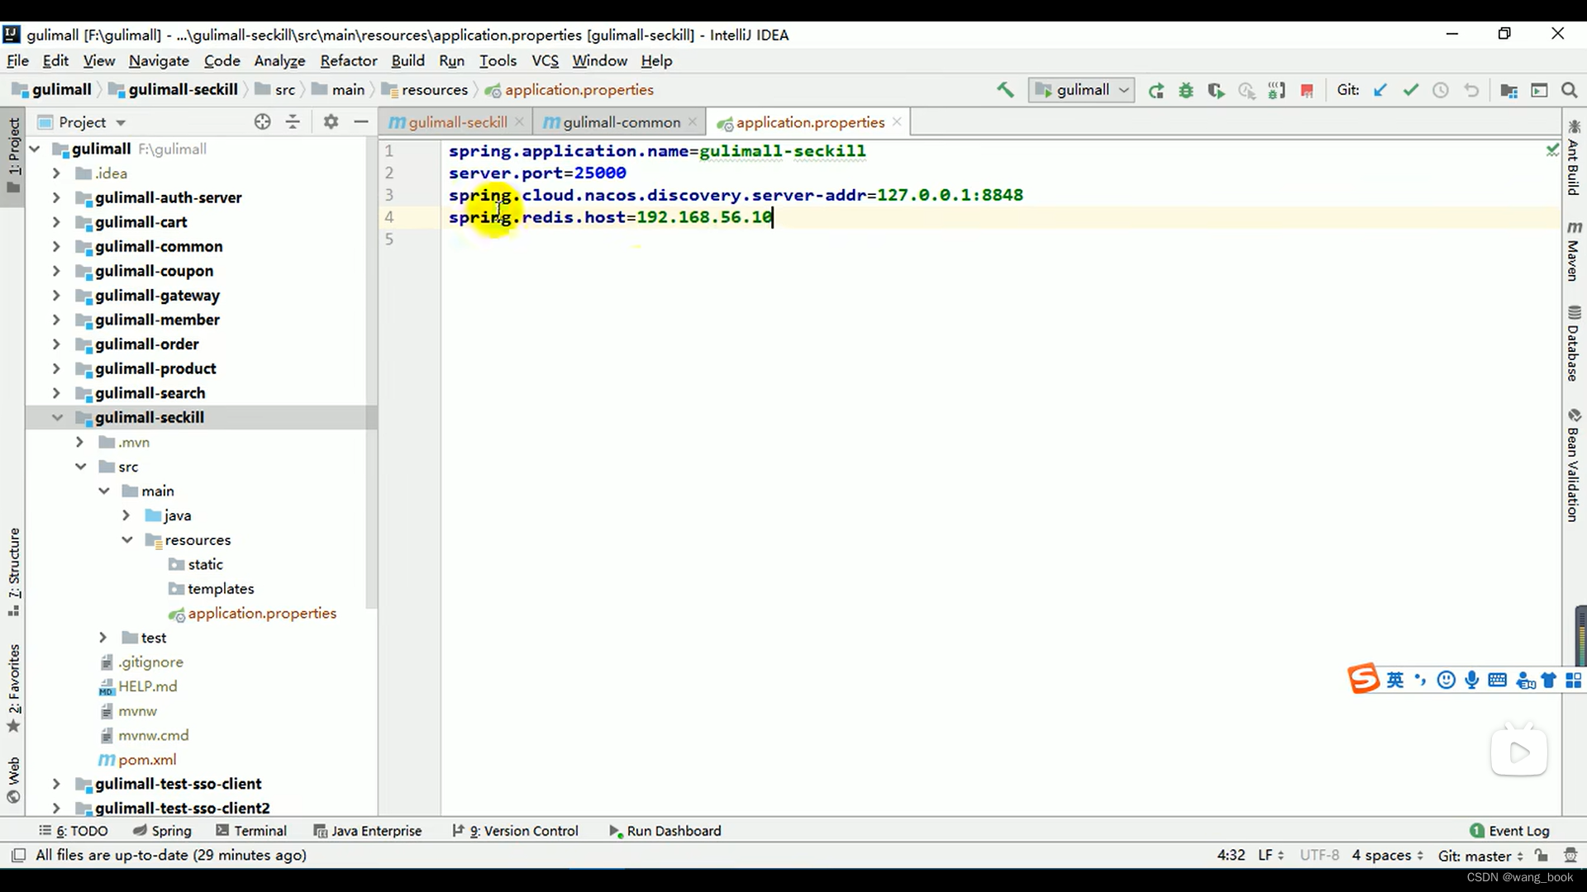Toggle tool window buttons in status bar corner
Viewport: 1587px width, 892px height.
pos(18,855)
